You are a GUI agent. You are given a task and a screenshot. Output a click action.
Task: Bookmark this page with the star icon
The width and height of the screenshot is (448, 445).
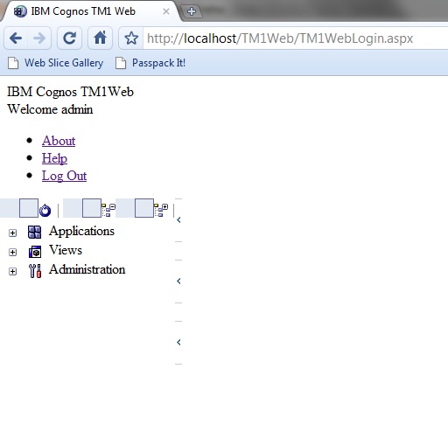131,38
